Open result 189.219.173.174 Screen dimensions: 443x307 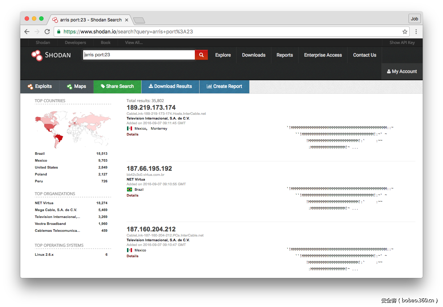coord(151,108)
